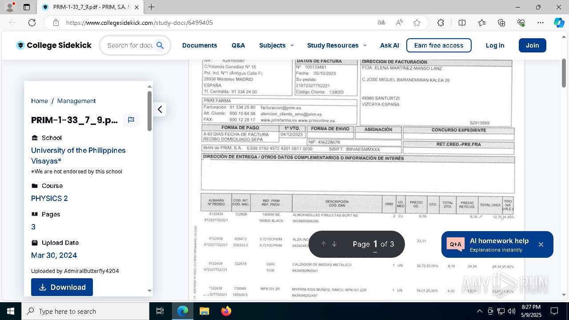The width and height of the screenshot is (569, 320).
Task: Go to previous page up arrow
Action: click(x=324, y=244)
